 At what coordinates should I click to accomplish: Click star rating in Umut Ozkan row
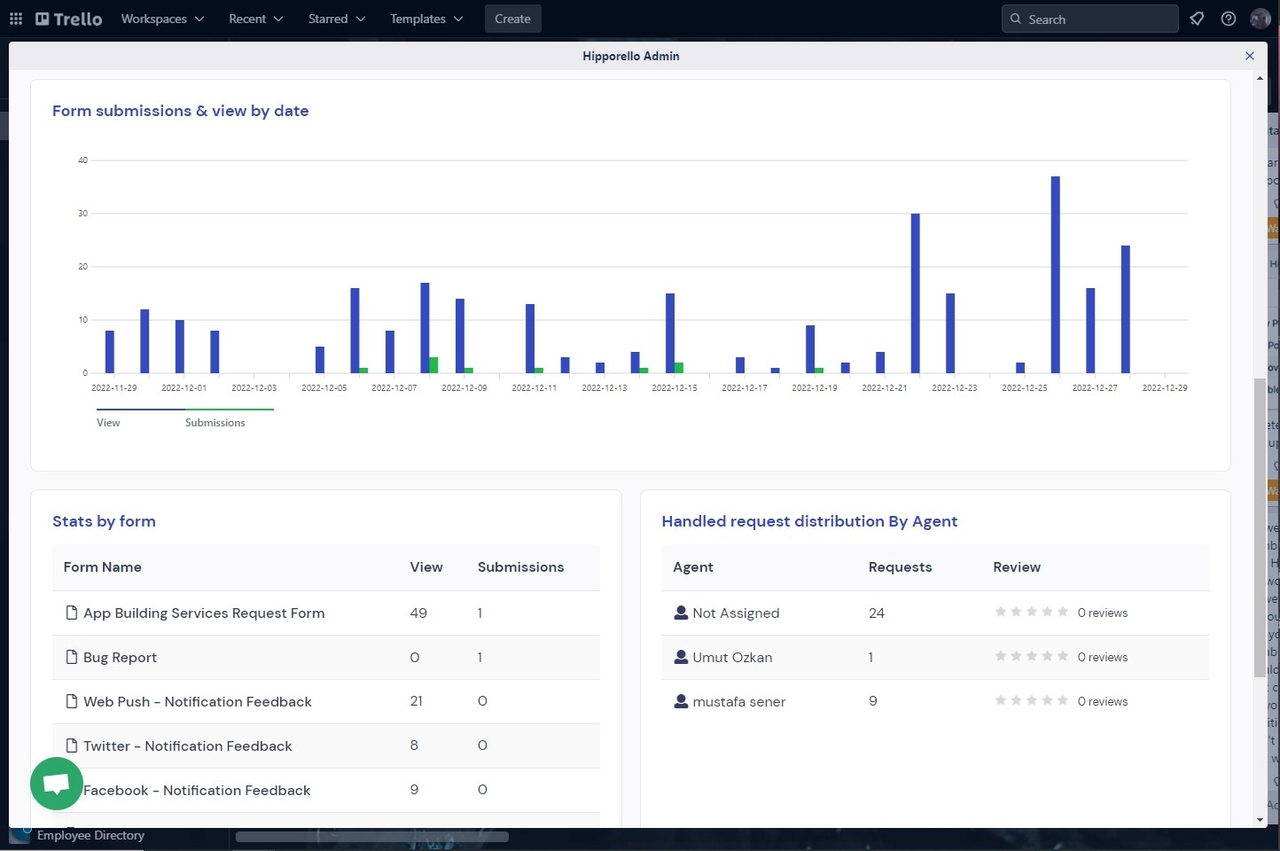point(1032,656)
